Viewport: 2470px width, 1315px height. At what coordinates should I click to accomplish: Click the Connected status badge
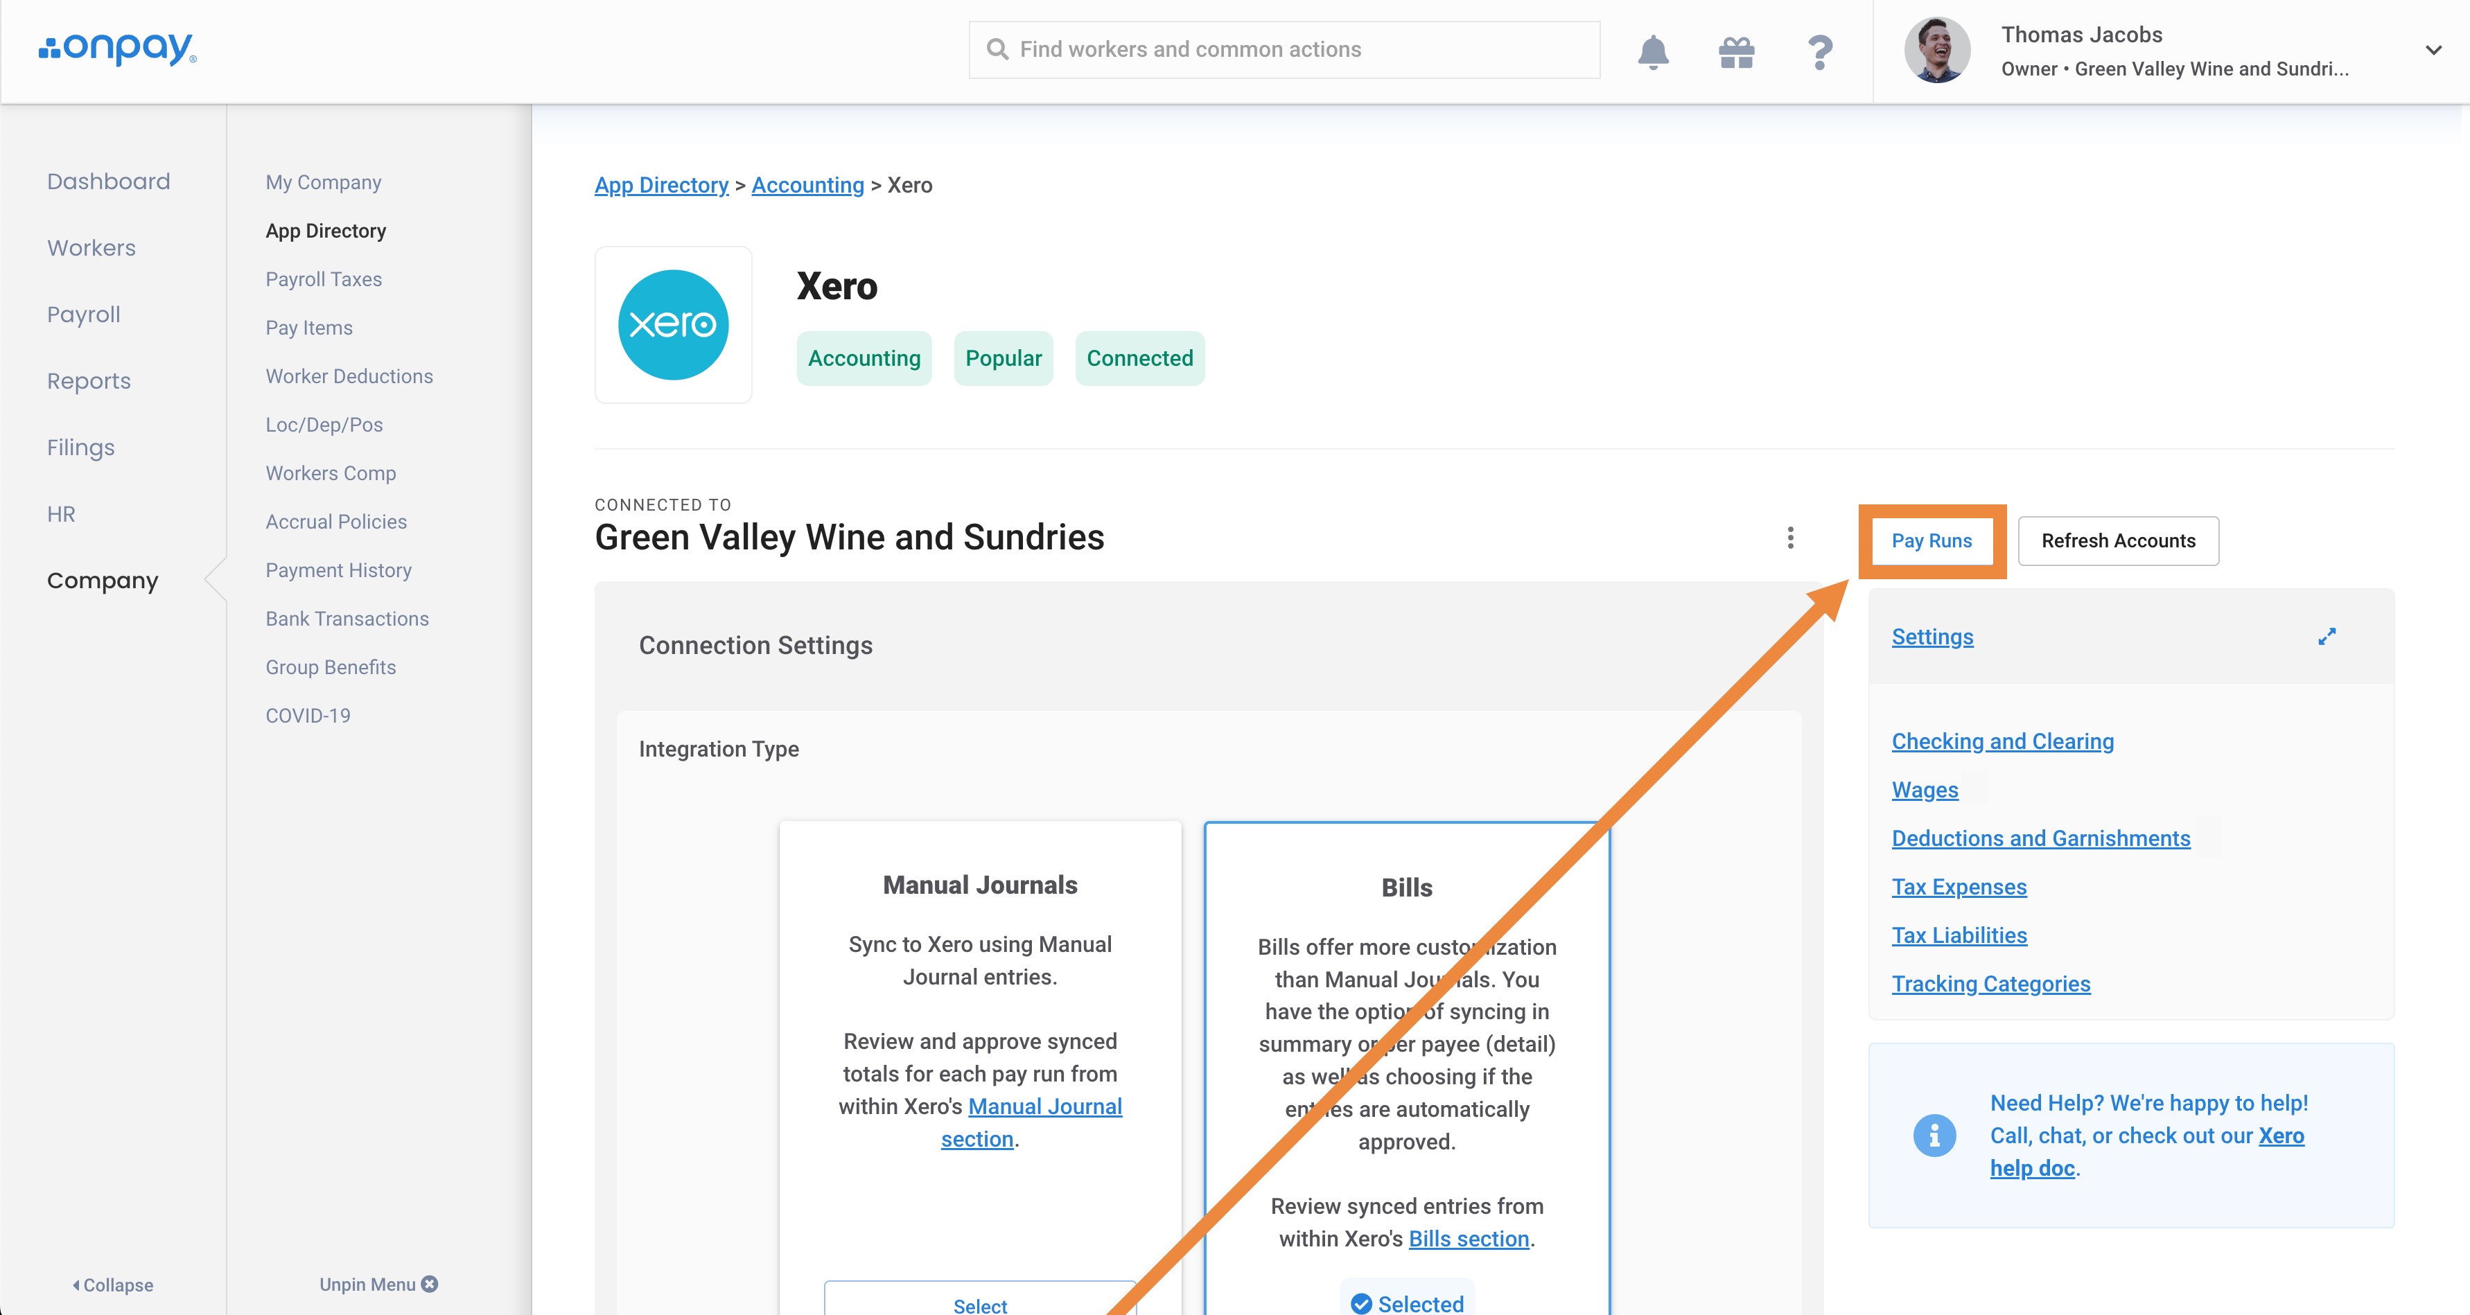pyautogui.click(x=1140, y=358)
